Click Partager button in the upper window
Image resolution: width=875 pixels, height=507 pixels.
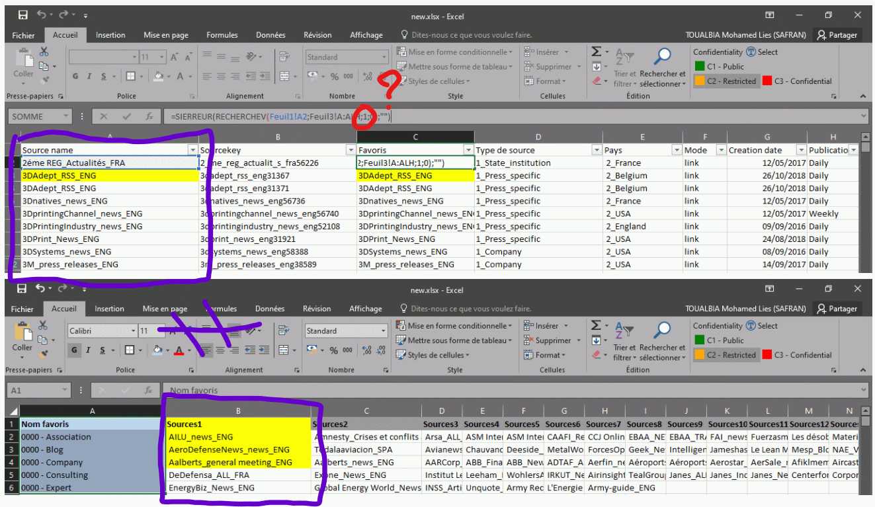[x=837, y=35]
